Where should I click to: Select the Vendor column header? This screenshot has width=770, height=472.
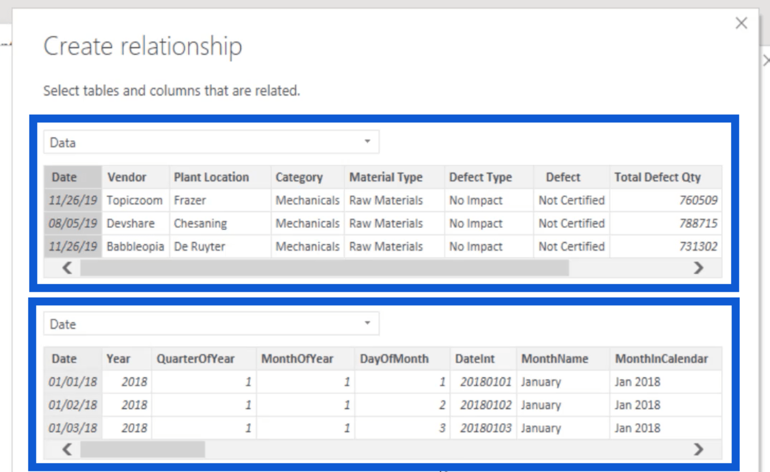coord(135,177)
